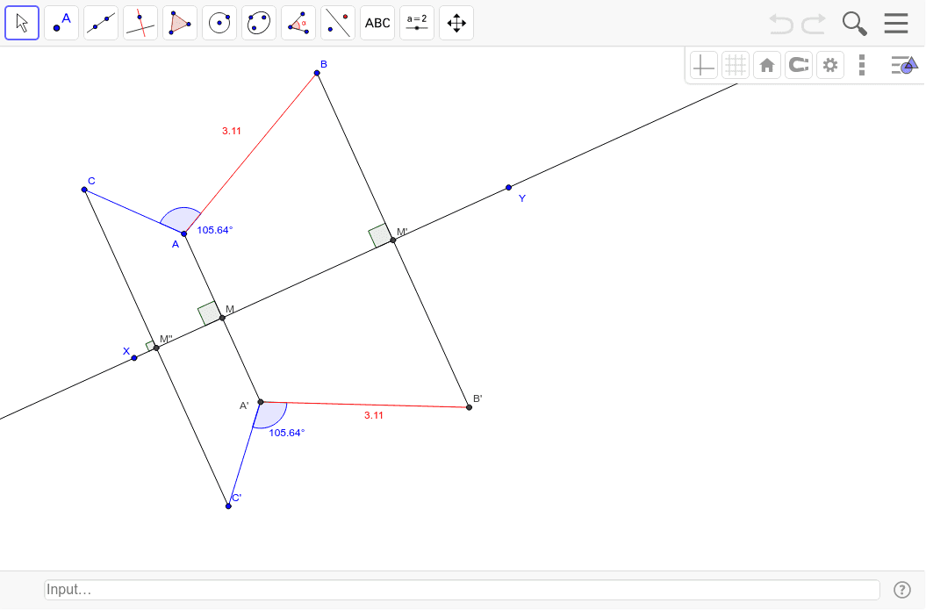The height and width of the screenshot is (610, 926).
Task: Toggle the style bar views icon
Action: (904, 65)
